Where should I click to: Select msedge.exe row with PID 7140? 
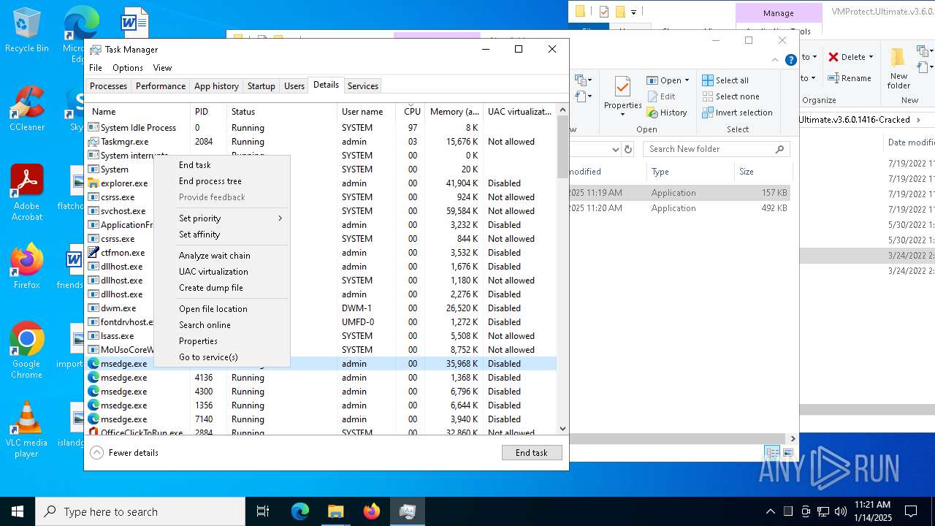pyautogui.click(x=321, y=419)
